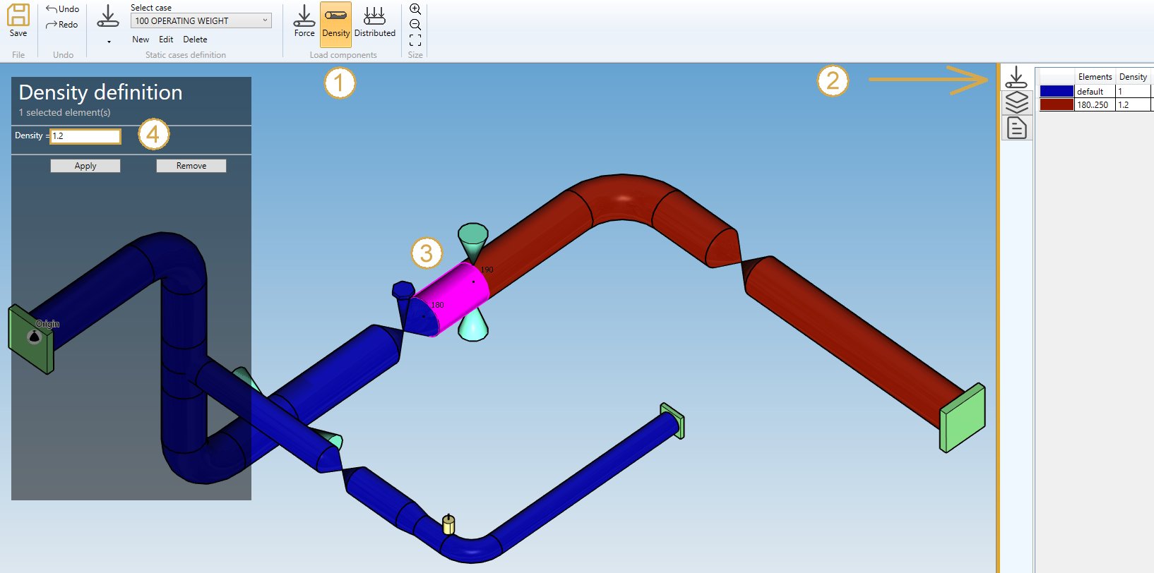
Task: Zoom out with magnifier minus icon
Action: click(x=415, y=25)
